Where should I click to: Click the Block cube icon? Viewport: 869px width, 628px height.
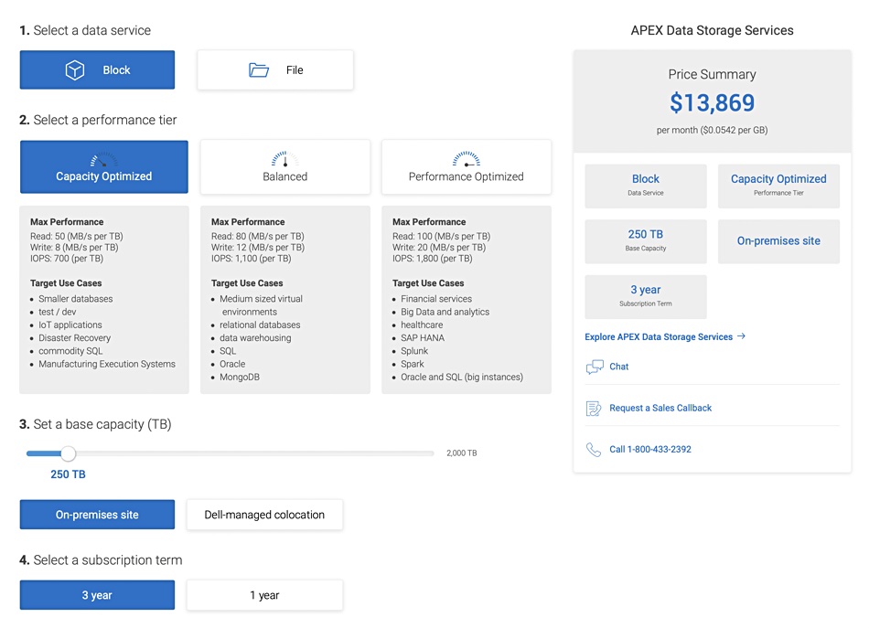pyautogui.click(x=75, y=70)
